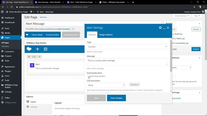Image resolution: width=207 pixels, height=116 pixels.
Task: Click the grey Close button in Alert Settings
Action: 96,98
